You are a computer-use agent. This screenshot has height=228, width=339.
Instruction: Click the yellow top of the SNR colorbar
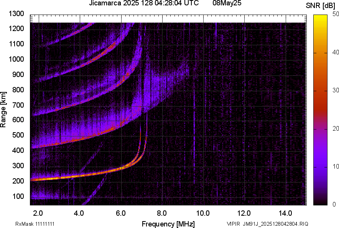pos(321,17)
